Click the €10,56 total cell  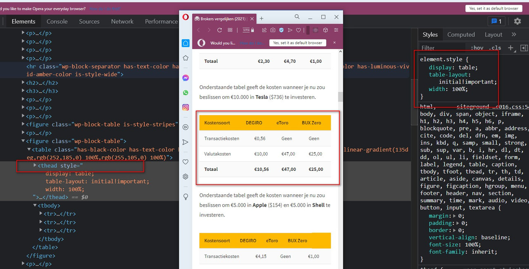262,169
